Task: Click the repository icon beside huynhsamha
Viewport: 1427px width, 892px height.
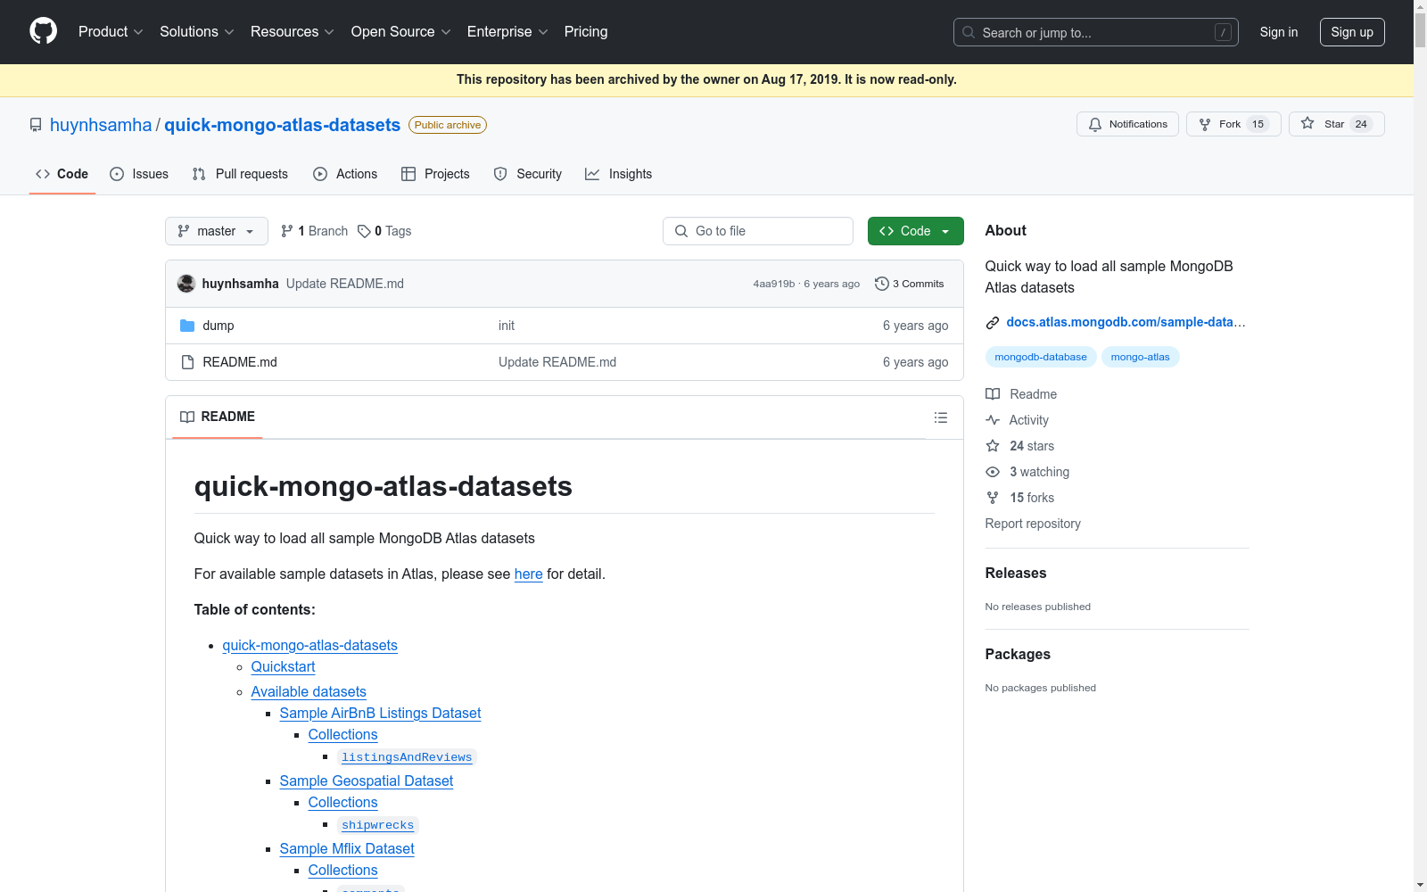Action: 36,125
